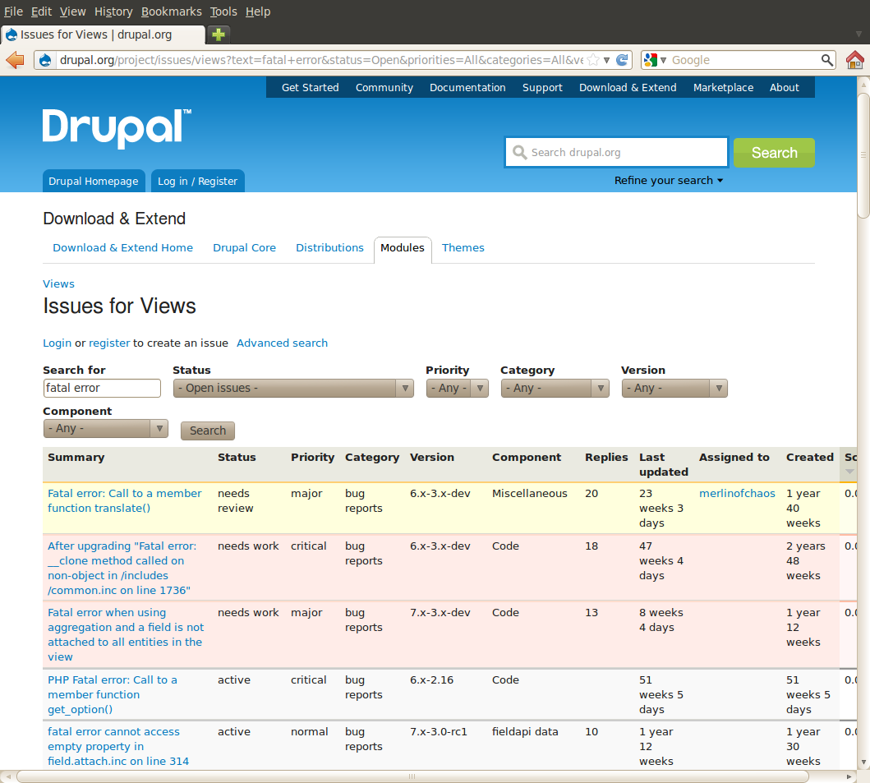This screenshot has width=870, height=783.
Task: Click About in top navigation
Action: coord(784,88)
